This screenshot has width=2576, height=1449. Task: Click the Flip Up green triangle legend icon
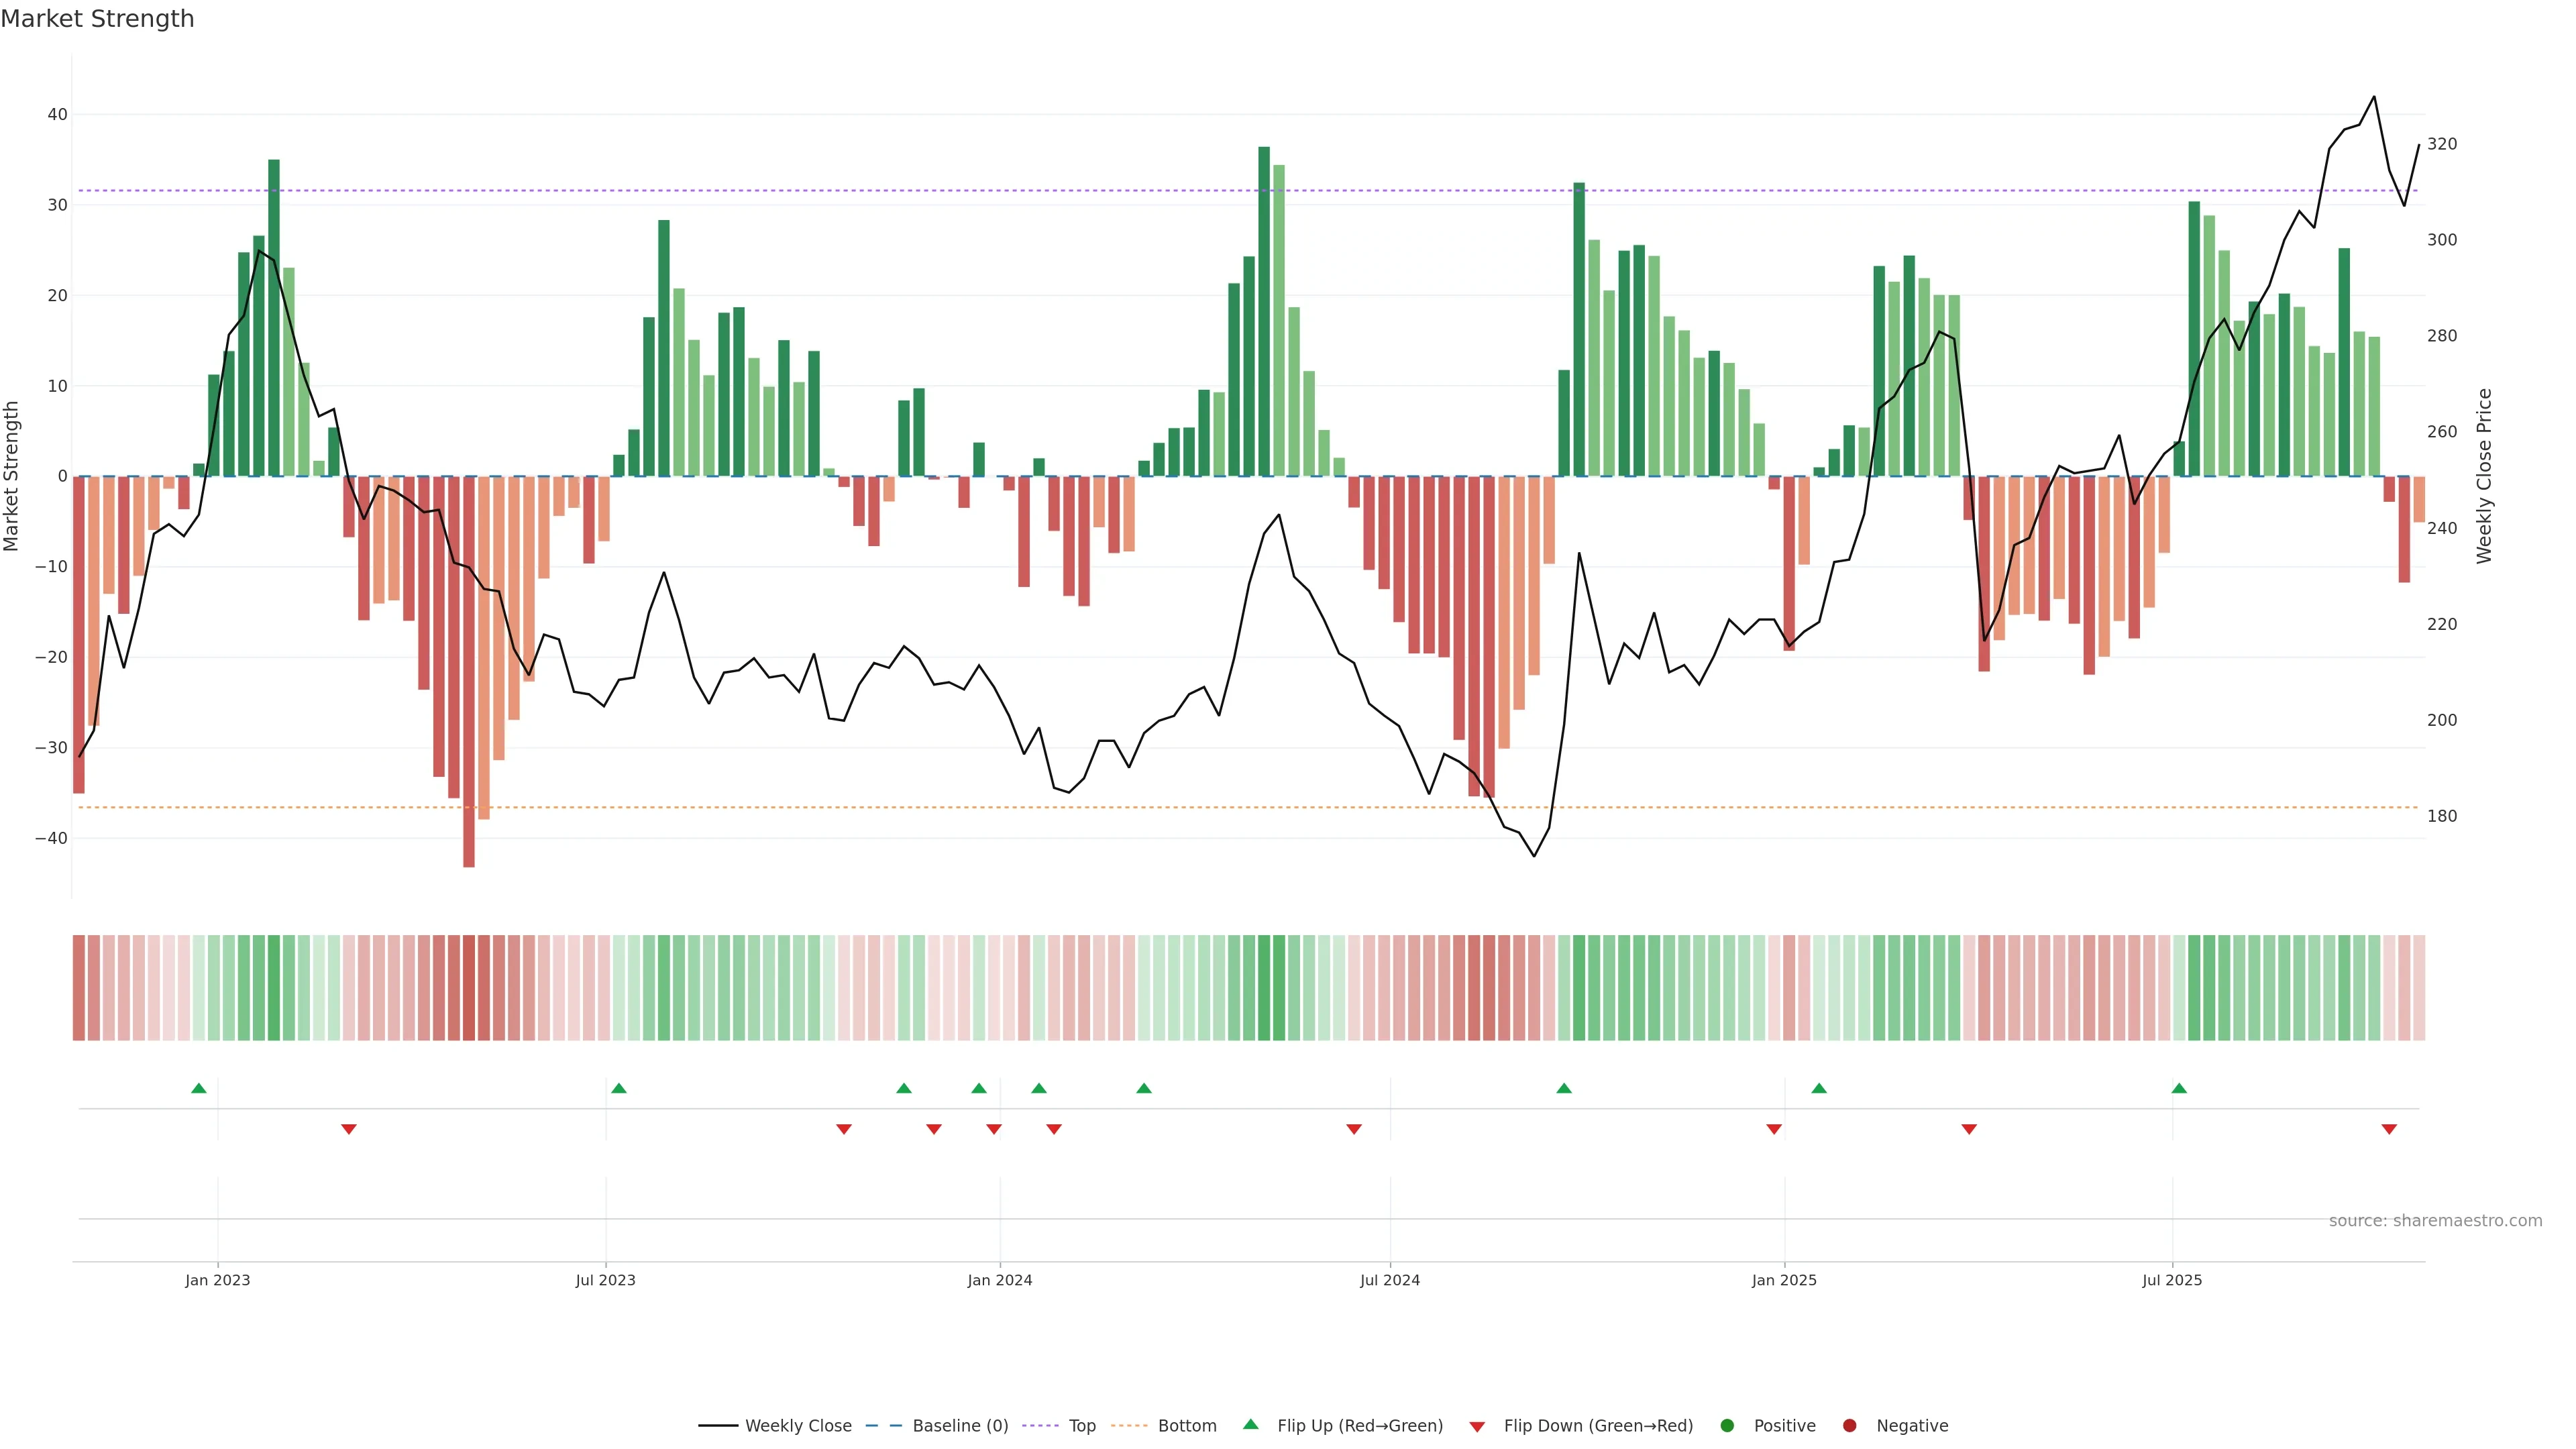click(x=1250, y=1424)
